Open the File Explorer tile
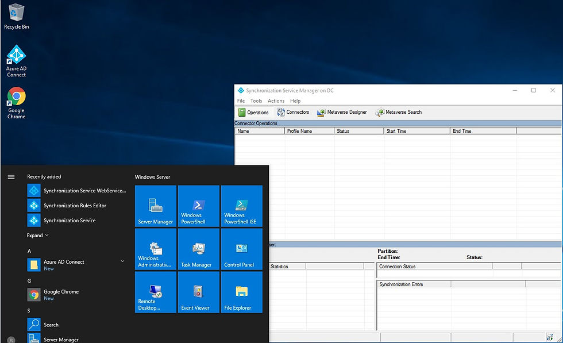Image resolution: width=563 pixels, height=343 pixels. click(242, 292)
